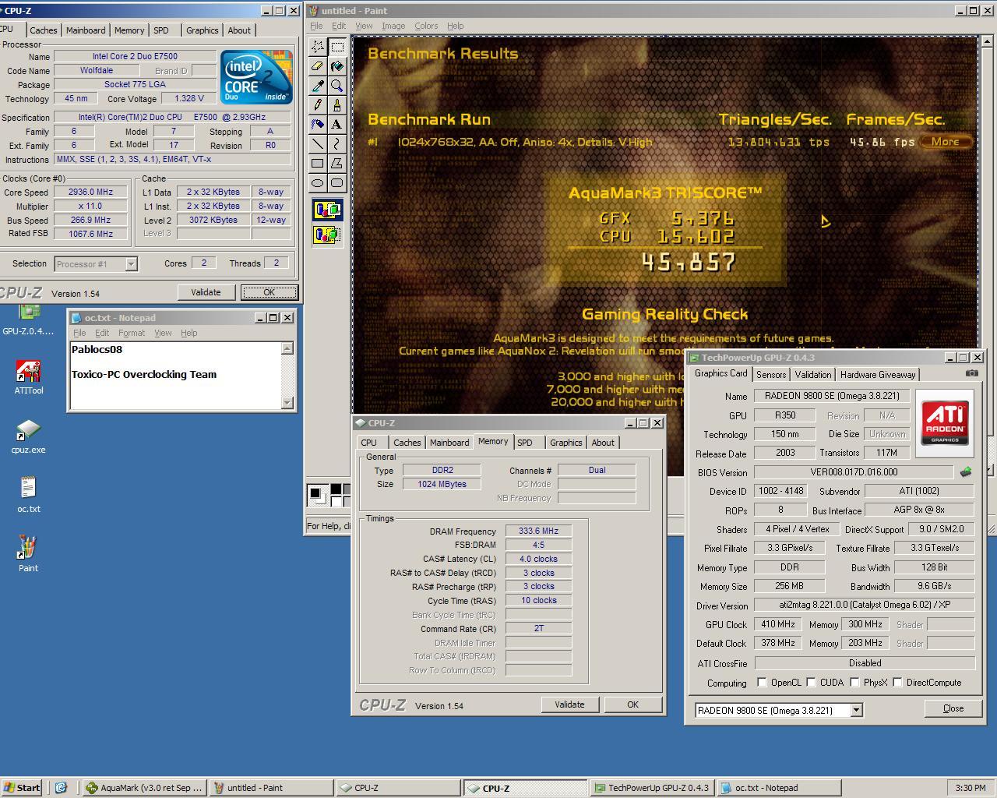Switch to Sensors tab in GPU-Z

click(x=771, y=375)
